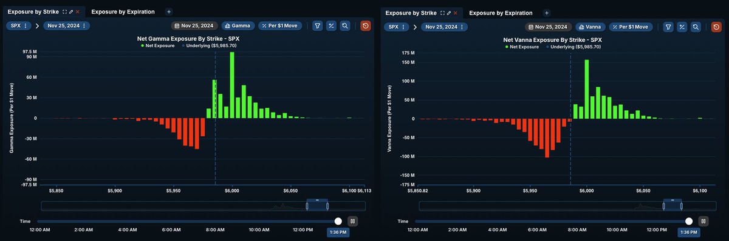Click the 1:36 PM time label in the Gamma panel
Viewport: 729px width, 241px height.
pyautogui.click(x=338, y=233)
